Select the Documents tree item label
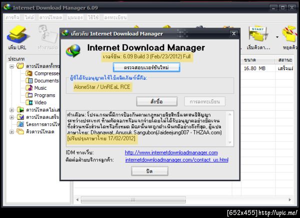This screenshot has height=218, width=300. [x=46, y=81]
